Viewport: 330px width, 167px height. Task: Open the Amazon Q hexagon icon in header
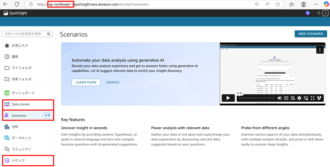click(x=308, y=13)
